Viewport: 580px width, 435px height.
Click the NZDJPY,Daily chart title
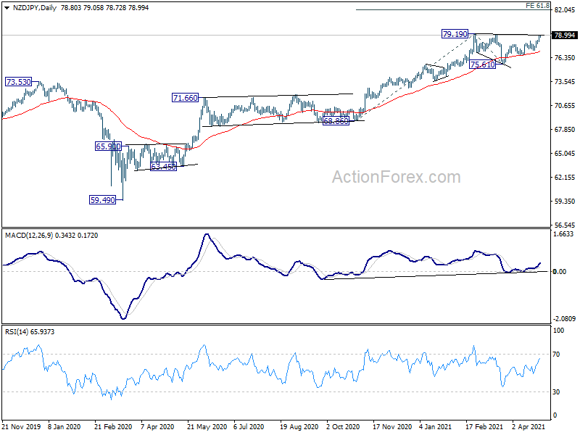[x=29, y=6]
